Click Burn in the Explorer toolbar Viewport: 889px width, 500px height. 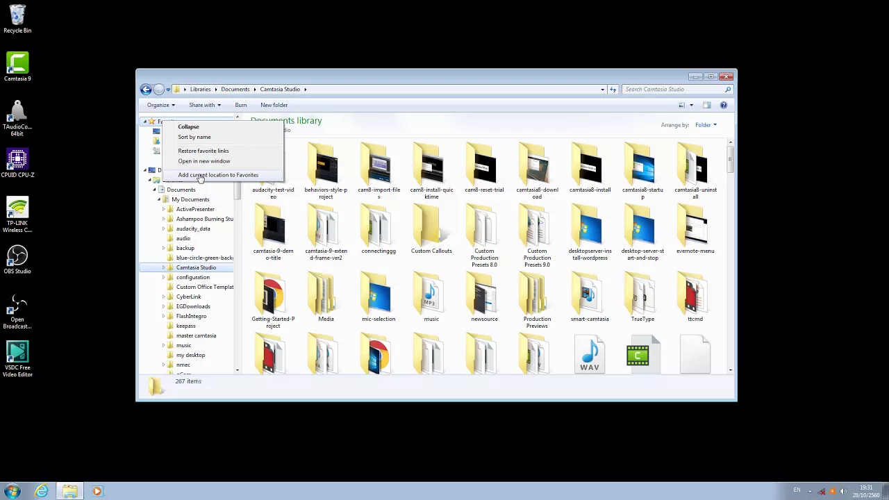pos(240,105)
